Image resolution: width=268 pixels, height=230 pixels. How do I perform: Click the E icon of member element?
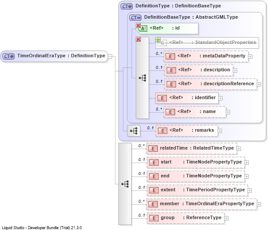coord(153,204)
